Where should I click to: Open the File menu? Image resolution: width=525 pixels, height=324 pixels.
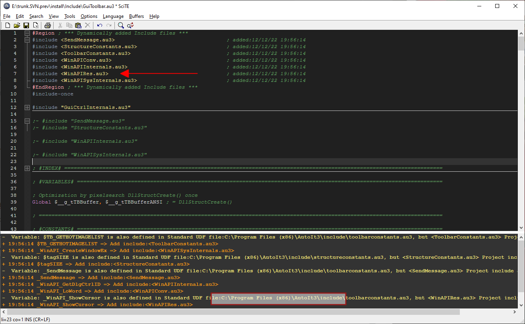pos(7,16)
